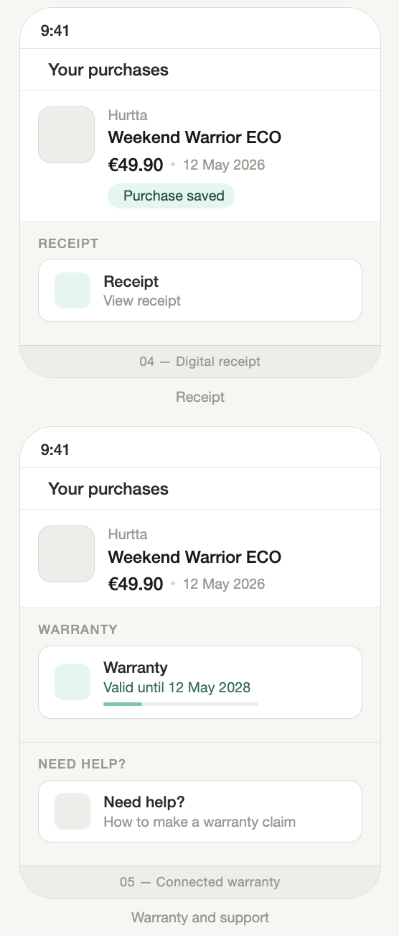The image size is (399, 936).
Task: Click the warranty validity progress bar
Action: pyautogui.click(x=181, y=704)
